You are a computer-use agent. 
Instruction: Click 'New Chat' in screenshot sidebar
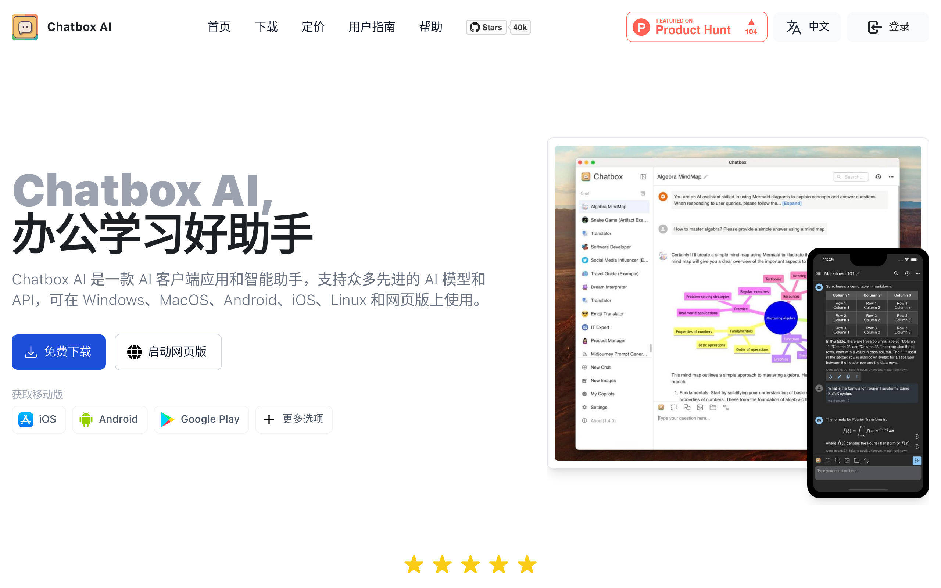coord(614,367)
